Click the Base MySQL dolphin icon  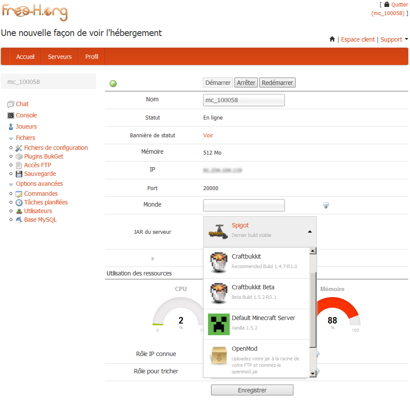tap(19, 220)
